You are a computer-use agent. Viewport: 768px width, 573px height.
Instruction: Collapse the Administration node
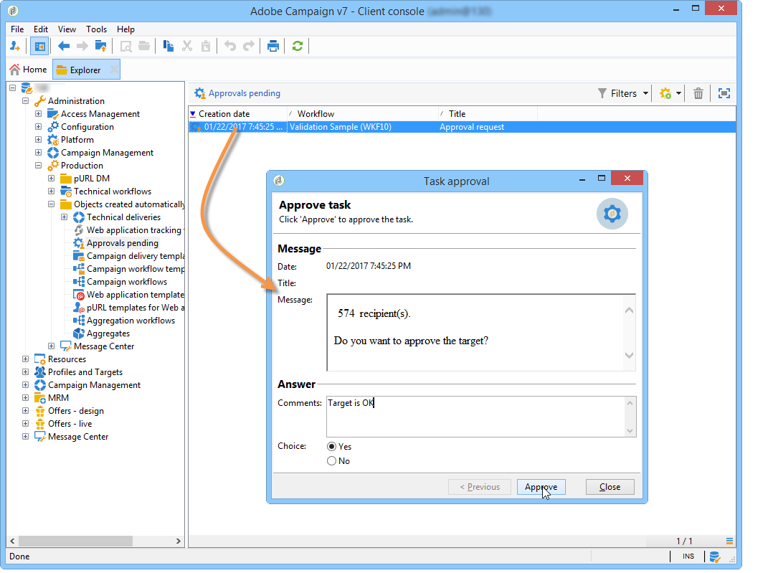point(26,101)
